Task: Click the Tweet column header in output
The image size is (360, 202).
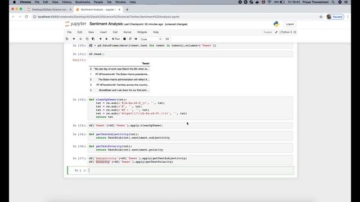Action: [x=146, y=63]
